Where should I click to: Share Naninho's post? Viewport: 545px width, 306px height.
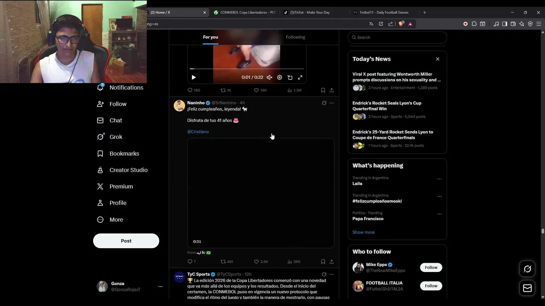[x=332, y=261]
